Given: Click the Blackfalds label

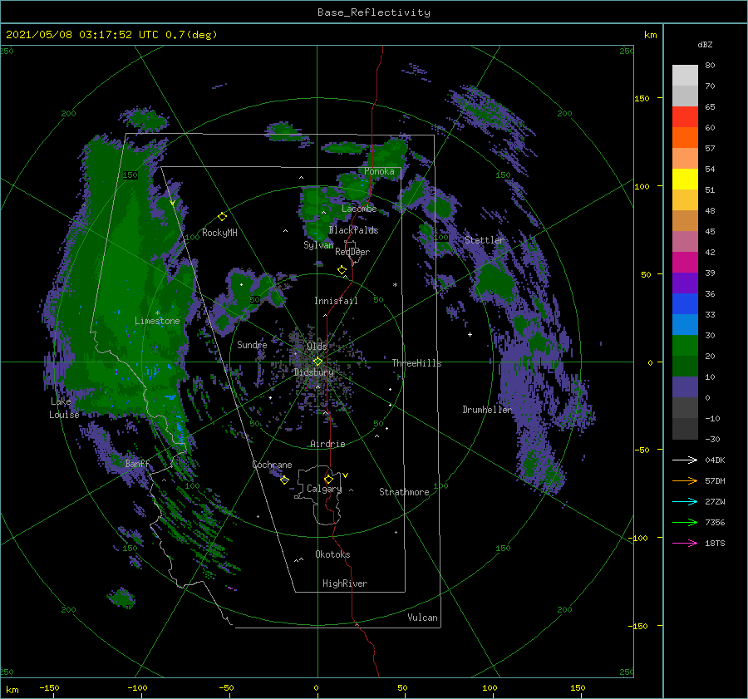Looking at the screenshot, I should (x=353, y=230).
